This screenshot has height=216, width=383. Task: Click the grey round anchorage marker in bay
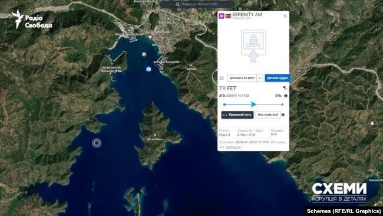pos(144,54)
